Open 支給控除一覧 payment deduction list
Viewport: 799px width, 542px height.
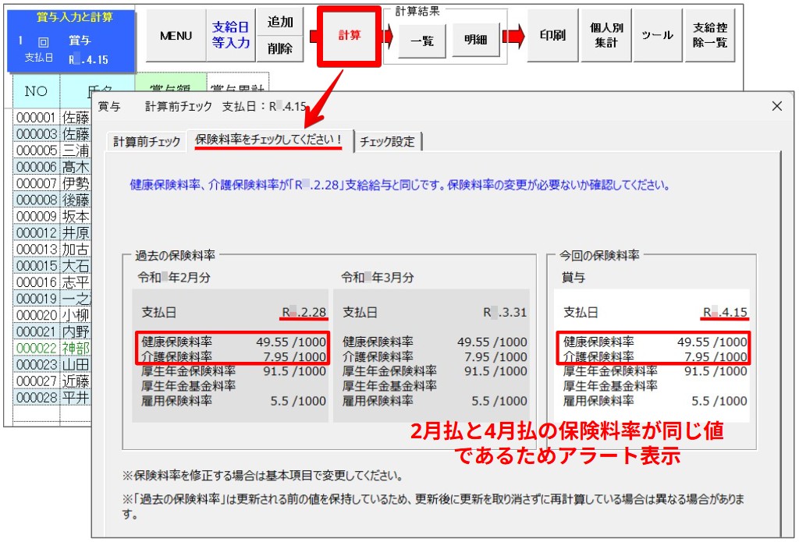coord(711,36)
